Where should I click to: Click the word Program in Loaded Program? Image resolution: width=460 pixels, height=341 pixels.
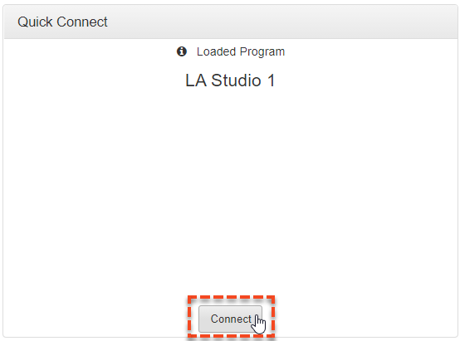(x=262, y=52)
